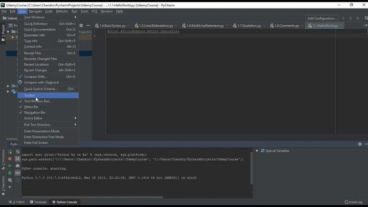The height and width of the screenshot is (207, 368).
Task: Open project panel gear options
Action: point(81,25)
